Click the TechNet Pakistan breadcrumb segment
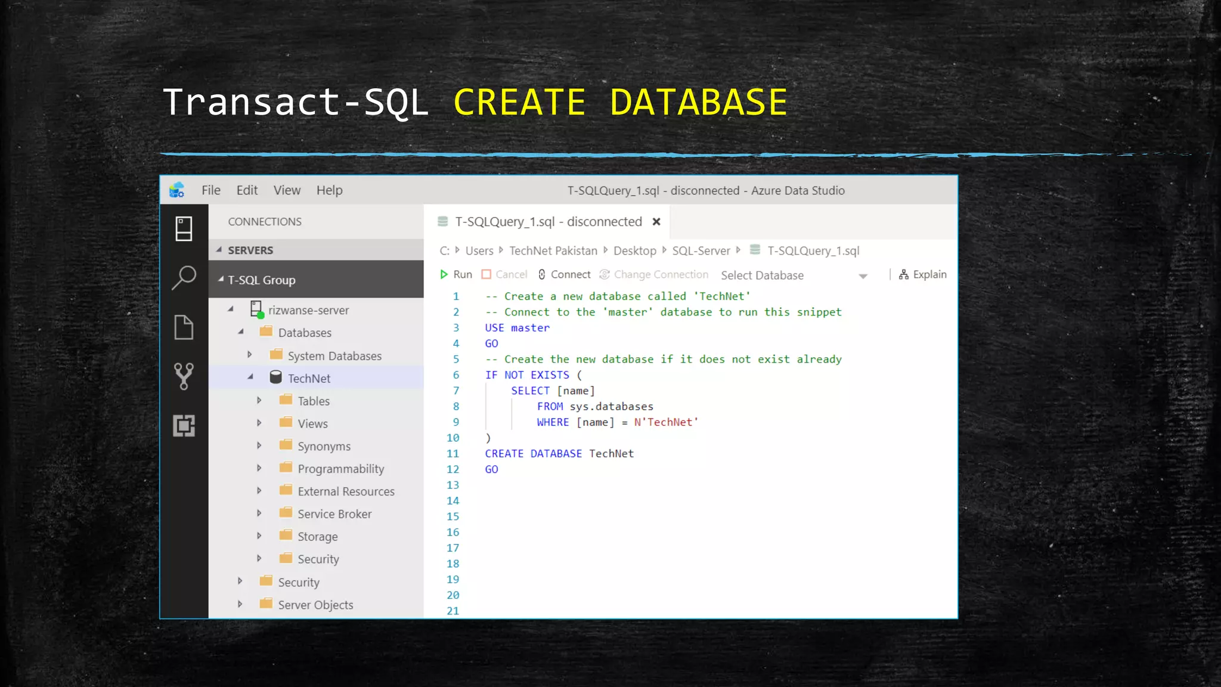 coord(553,251)
